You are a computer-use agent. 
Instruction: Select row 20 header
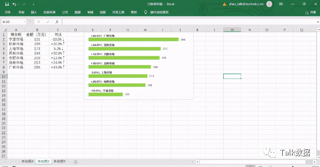point(3,123)
